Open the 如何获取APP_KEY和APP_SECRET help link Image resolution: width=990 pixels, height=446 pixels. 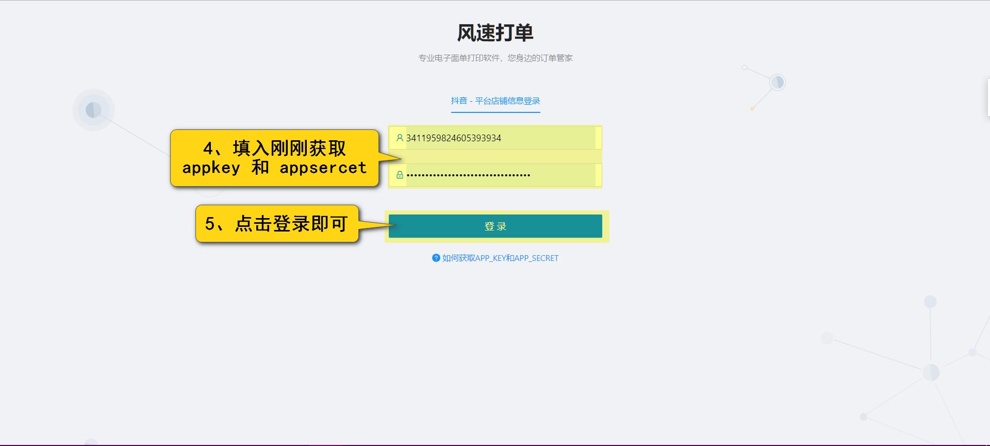point(500,258)
